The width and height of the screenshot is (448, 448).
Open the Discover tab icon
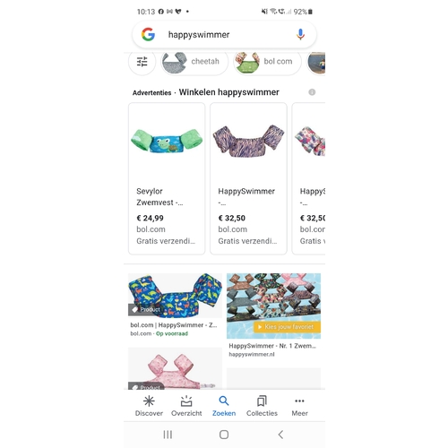tap(149, 401)
